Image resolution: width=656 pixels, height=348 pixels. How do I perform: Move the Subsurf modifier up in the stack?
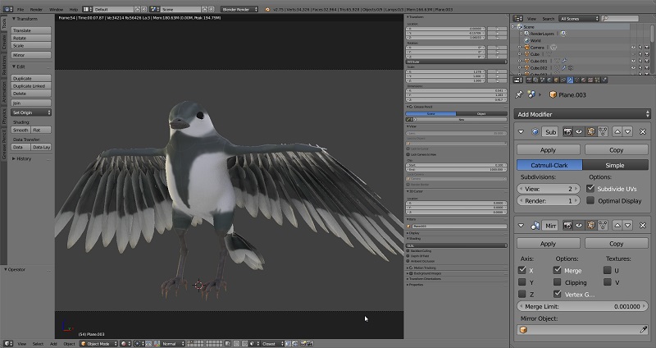point(617,131)
